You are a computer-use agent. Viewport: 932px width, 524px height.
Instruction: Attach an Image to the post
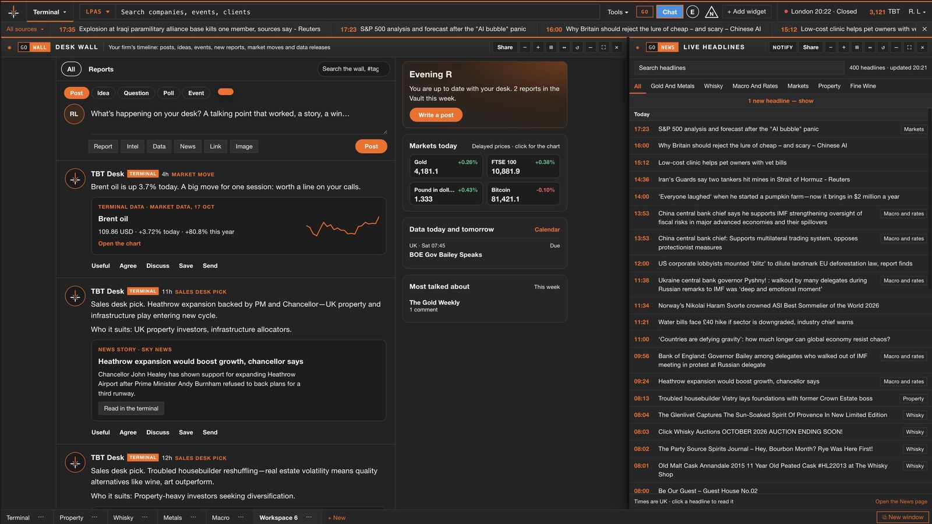pos(244,146)
